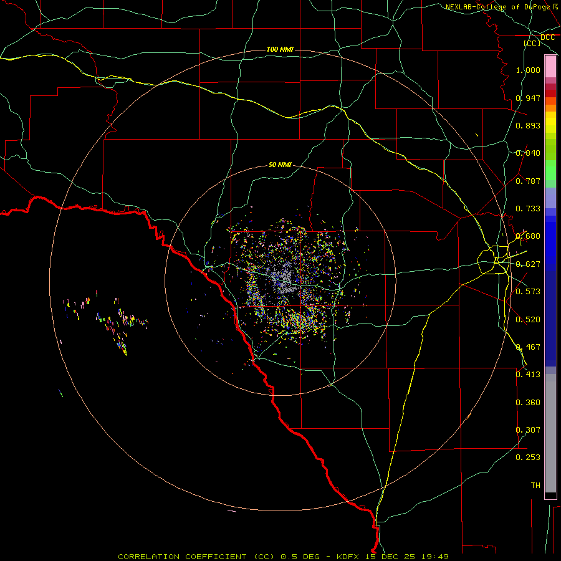Click the 1.000 color scale value
This screenshot has width=561, height=561.
pyautogui.click(x=528, y=70)
